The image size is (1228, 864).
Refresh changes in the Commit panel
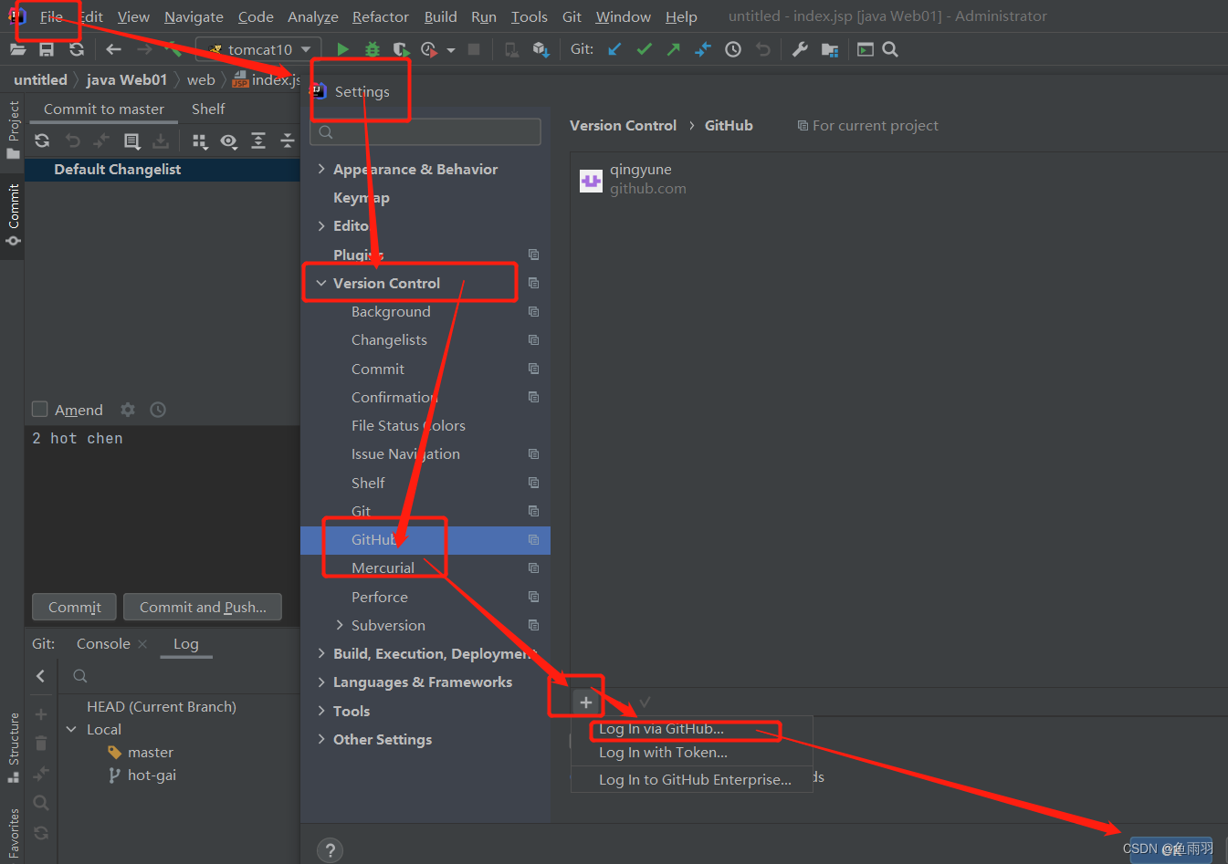42,141
